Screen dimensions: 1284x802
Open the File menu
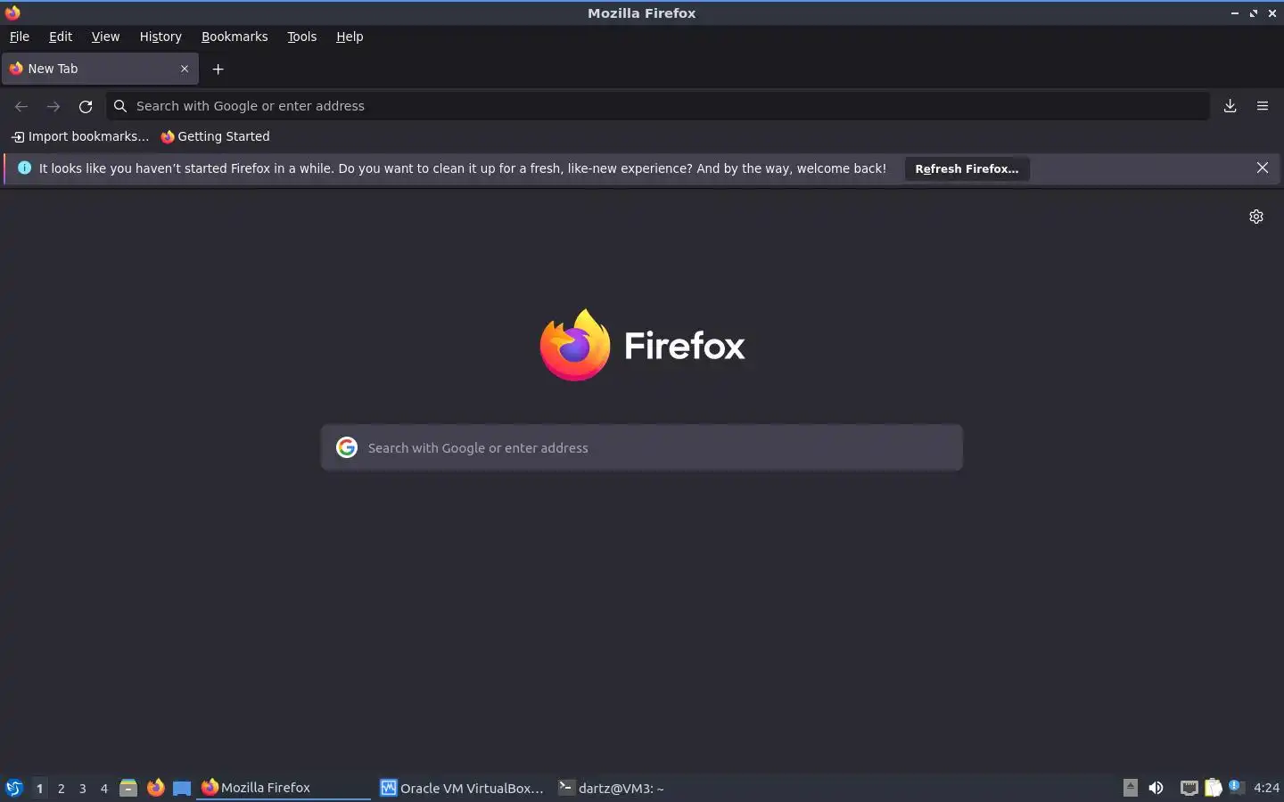tap(20, 37)
